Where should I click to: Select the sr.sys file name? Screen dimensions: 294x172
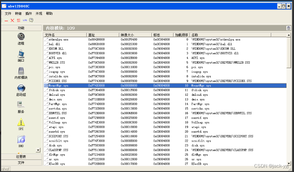[x=54, y=159]
